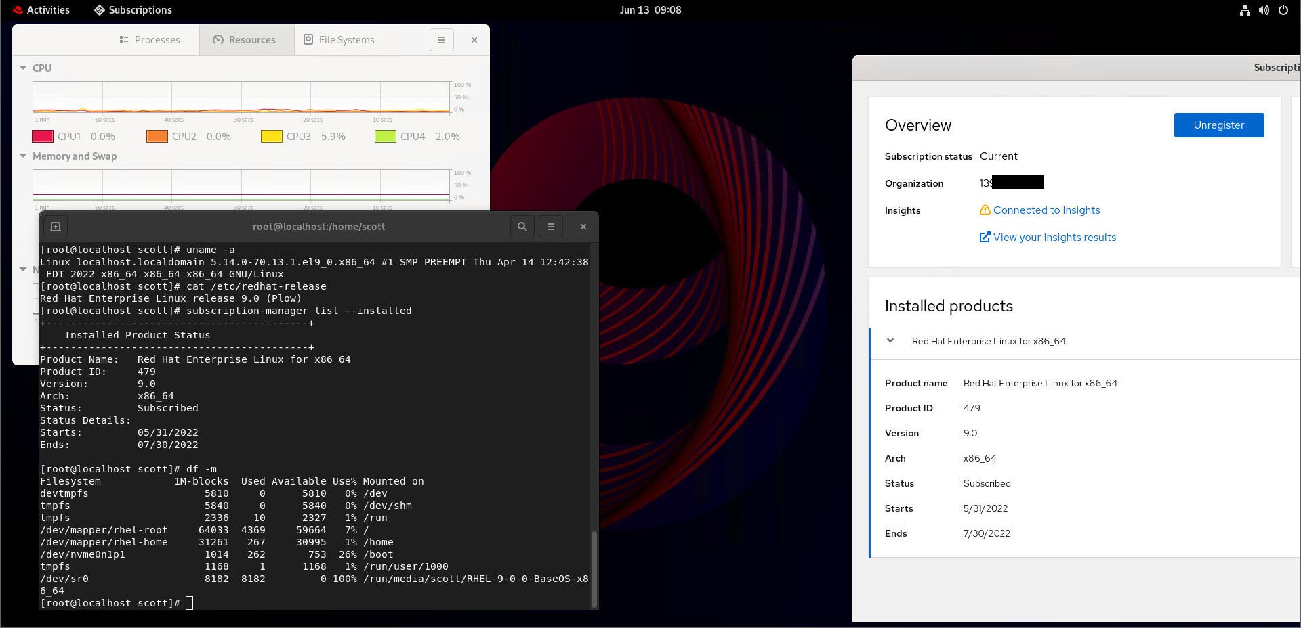Collapse the CPU section
1301x628 pixels.
click(x=23, y=68)
